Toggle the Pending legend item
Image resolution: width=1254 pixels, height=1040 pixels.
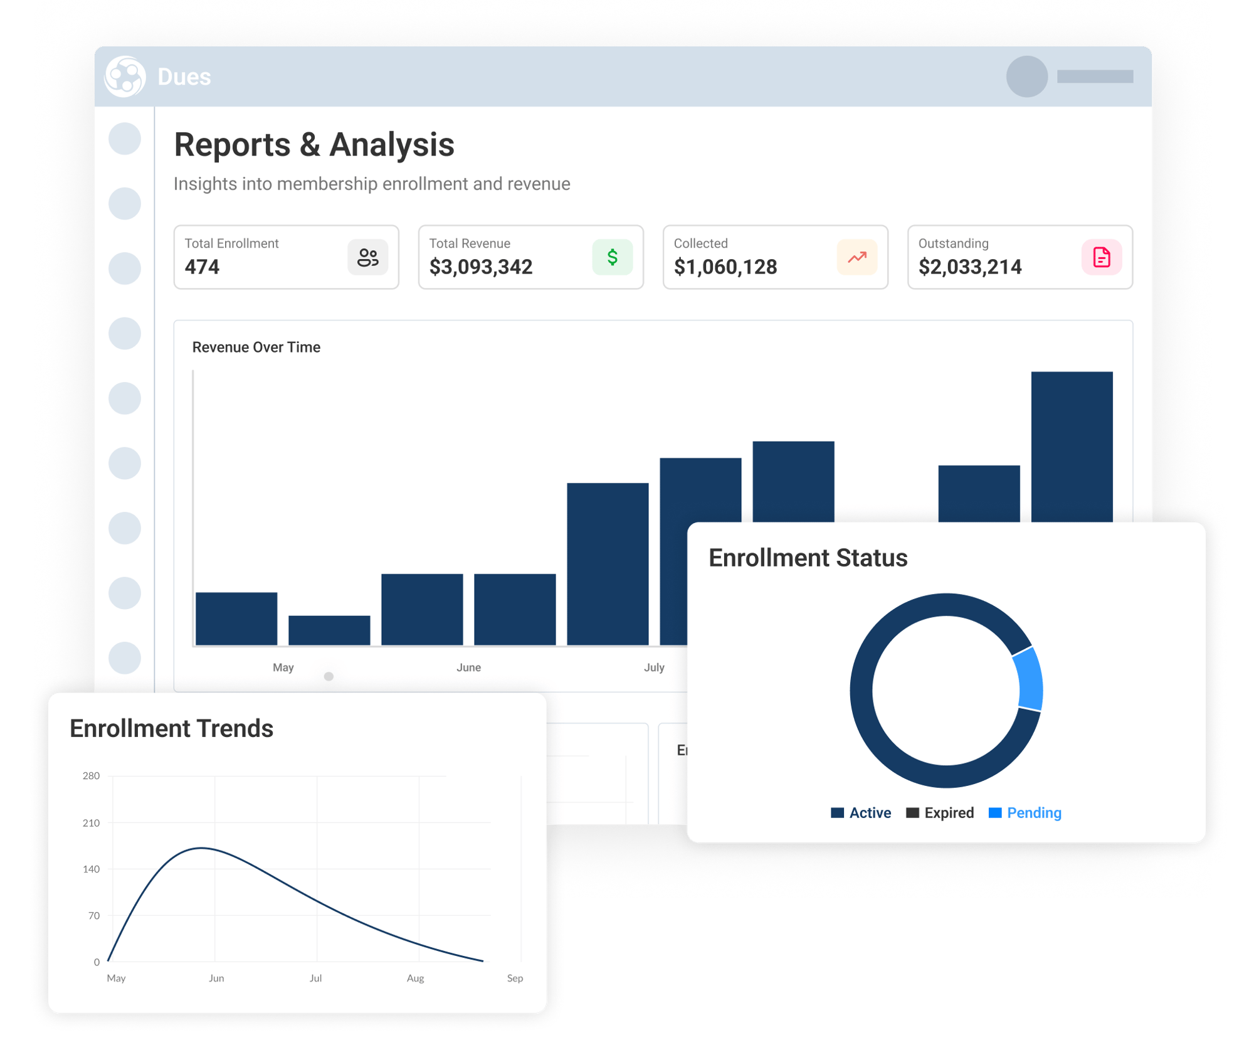tap(1025, 813)
